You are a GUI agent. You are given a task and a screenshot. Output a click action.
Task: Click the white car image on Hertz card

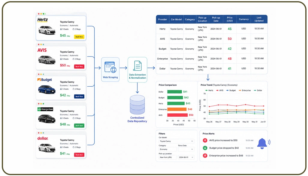[47, 30]
